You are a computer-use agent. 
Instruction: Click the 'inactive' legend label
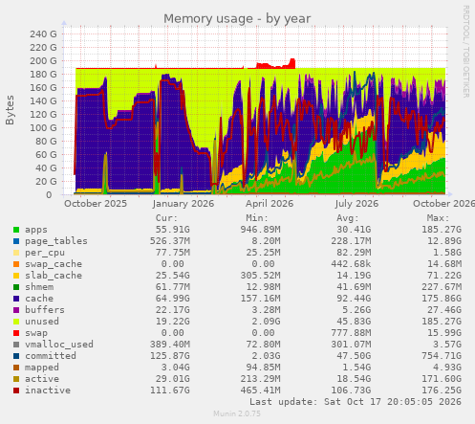(x=48, y=391)
